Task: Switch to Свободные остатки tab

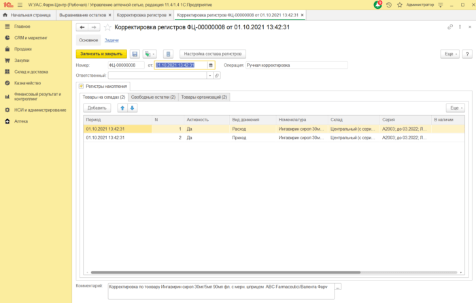Action: [153, 97]
